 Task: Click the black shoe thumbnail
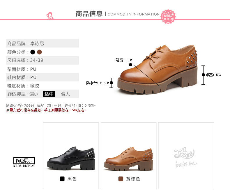click(71, 158)
